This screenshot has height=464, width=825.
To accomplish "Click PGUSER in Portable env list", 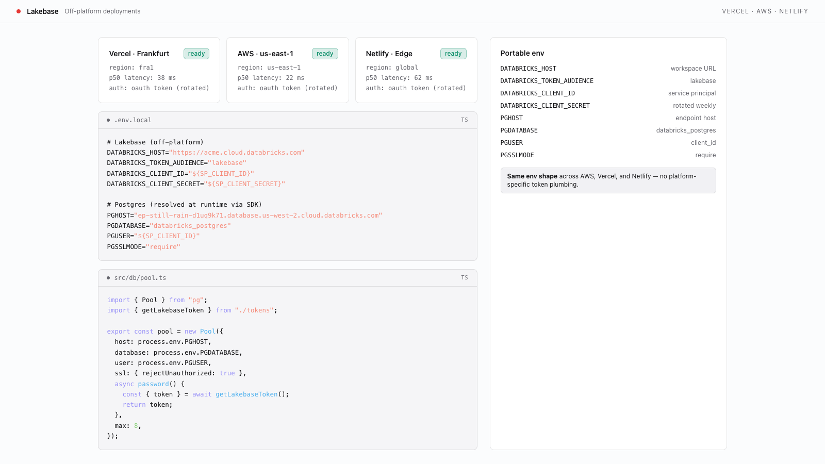I will 511,143.
